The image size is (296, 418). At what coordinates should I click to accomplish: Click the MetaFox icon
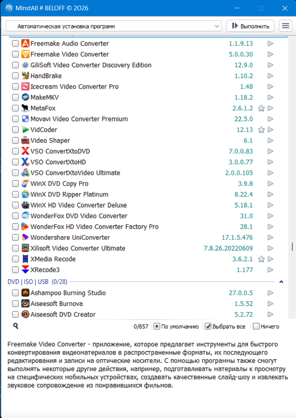coord(25,108)
